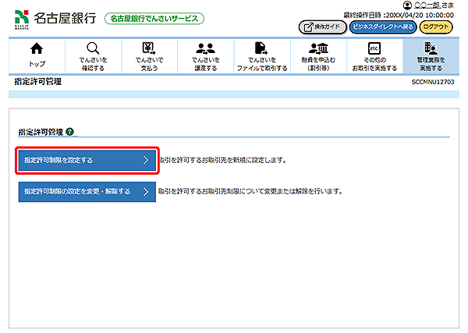Click description text 取引を許可するお取引先を新規に設定します
Screen dimensions: 468x333
[x=223, y=160]
